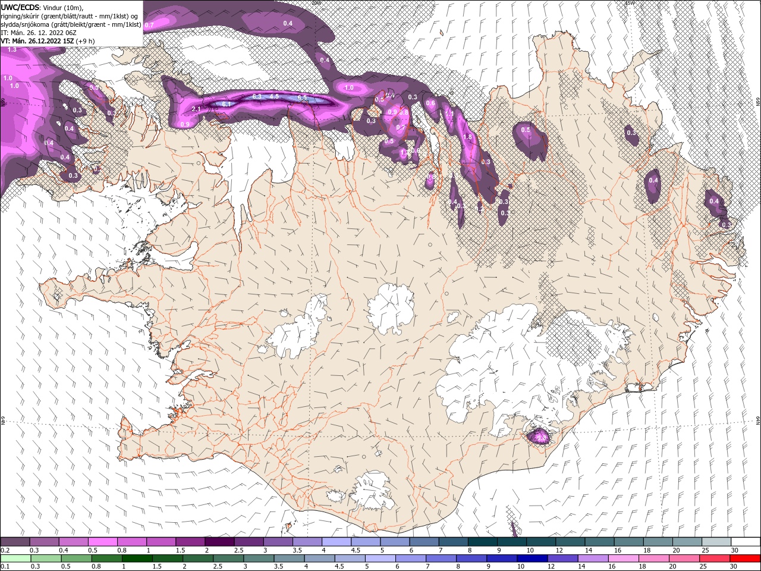761x571 pixels.
Task: Pick the snow legend swatch between 4 and 4.5
Action: [x=337, y=541]
